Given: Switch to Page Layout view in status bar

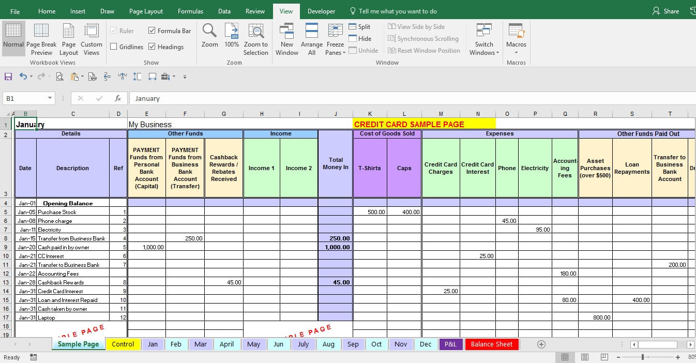Looking at the screenshot, I should click(584, 357).
